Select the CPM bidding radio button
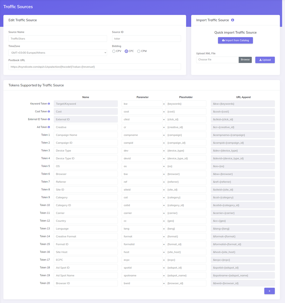Viewport: 285px width, 303px height. [139, 51]
